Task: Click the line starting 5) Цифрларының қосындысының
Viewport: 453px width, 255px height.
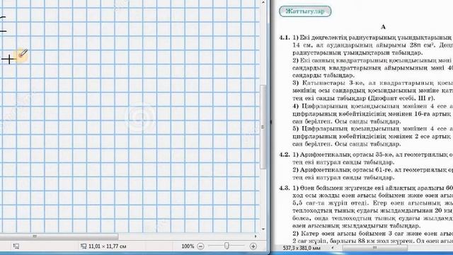Action: click(373, 129)
